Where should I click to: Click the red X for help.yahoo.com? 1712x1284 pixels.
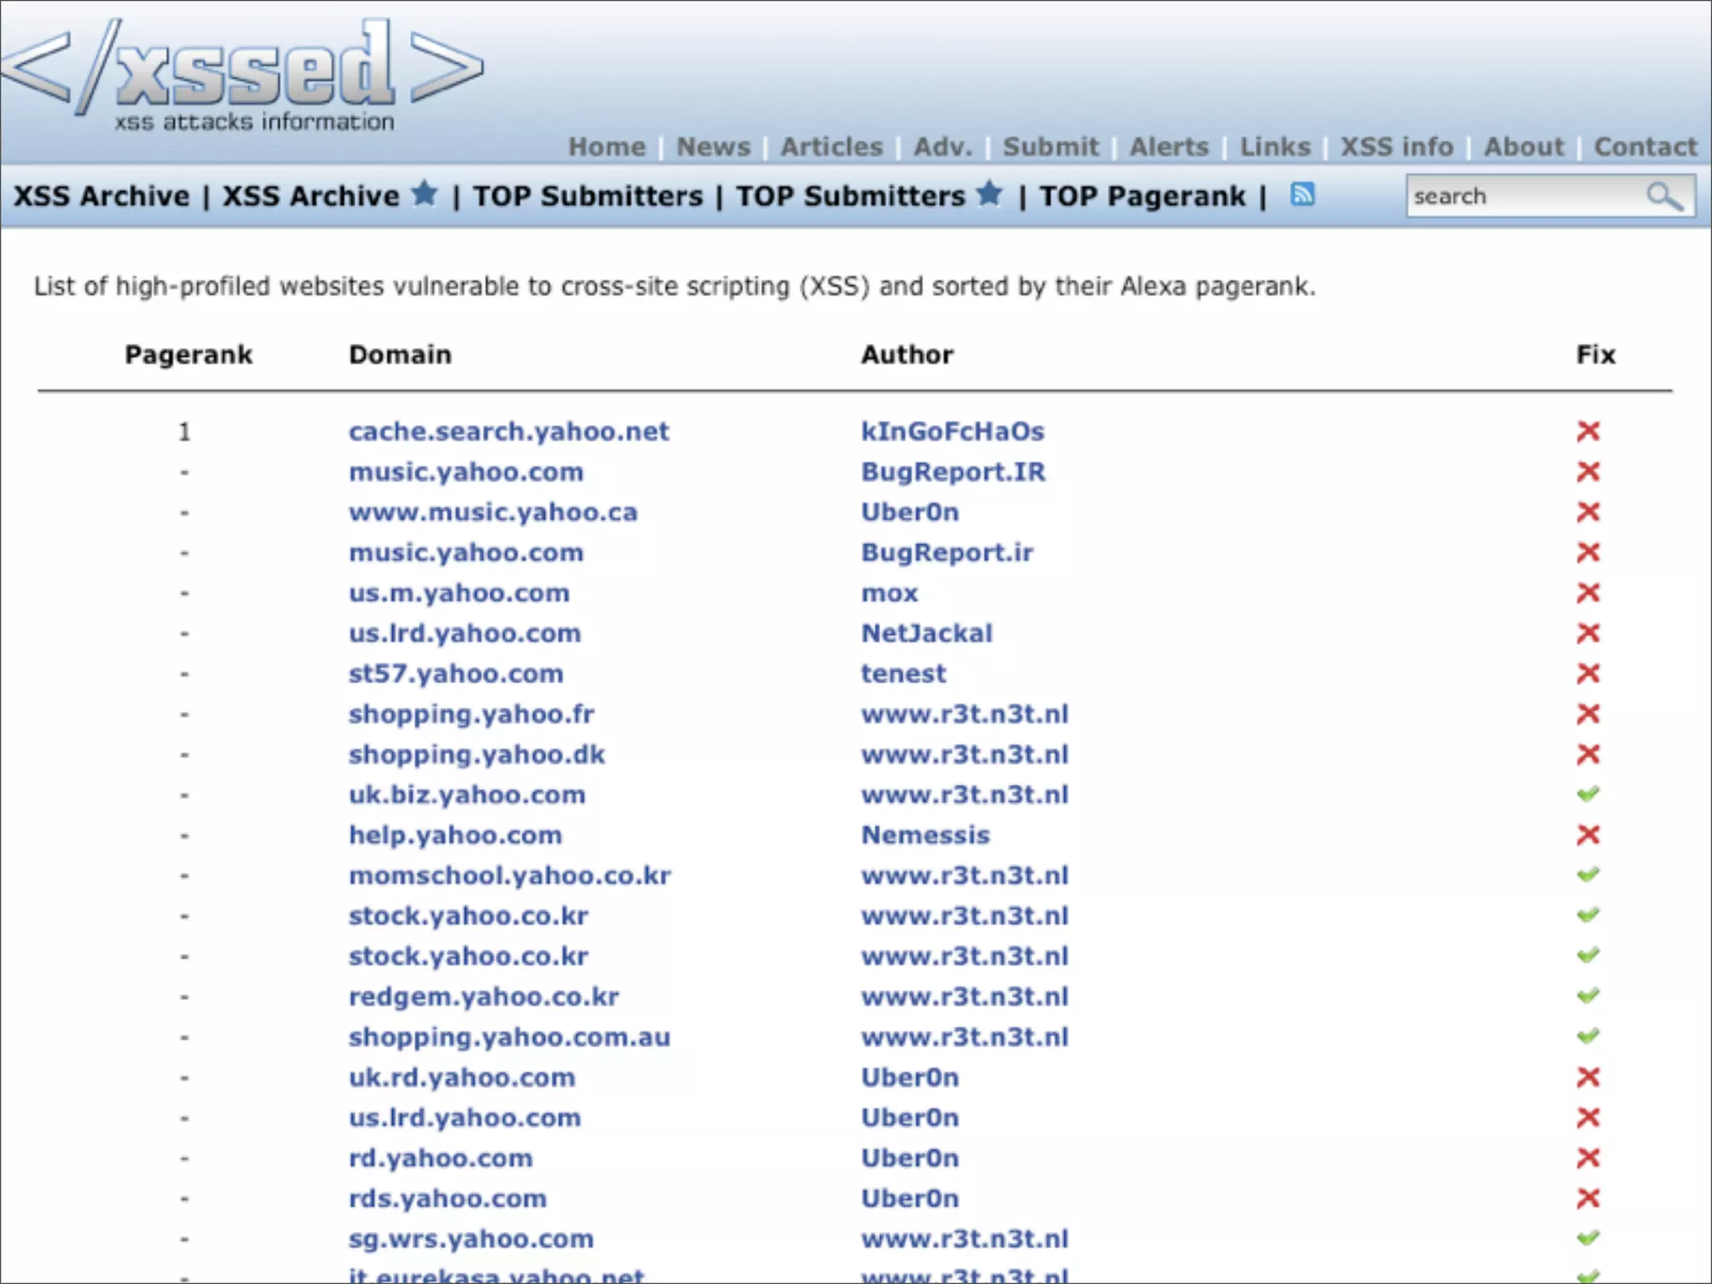pos(1587,834)
